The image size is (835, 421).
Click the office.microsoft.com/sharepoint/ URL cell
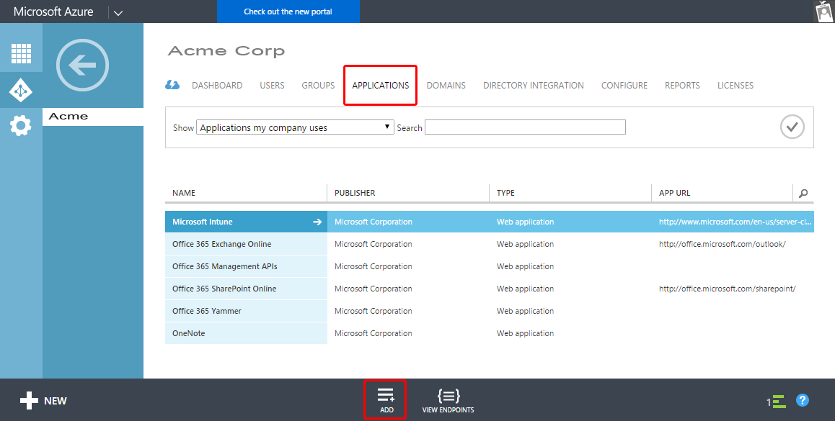(727, 289)
